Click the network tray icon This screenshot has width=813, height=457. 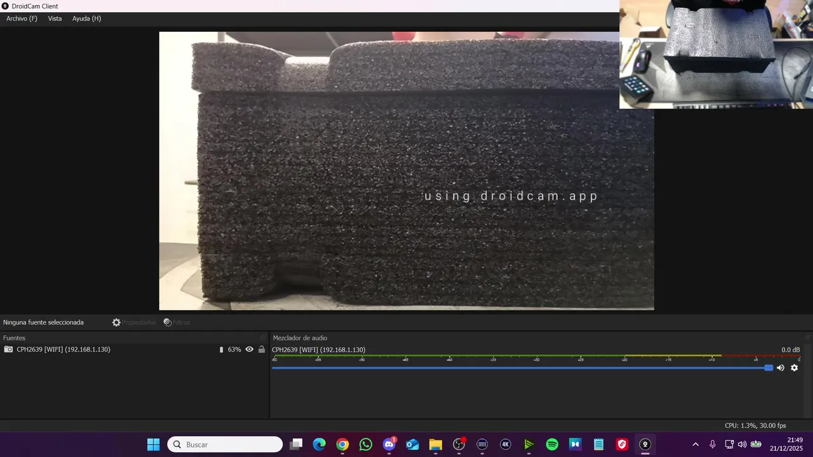729,444
